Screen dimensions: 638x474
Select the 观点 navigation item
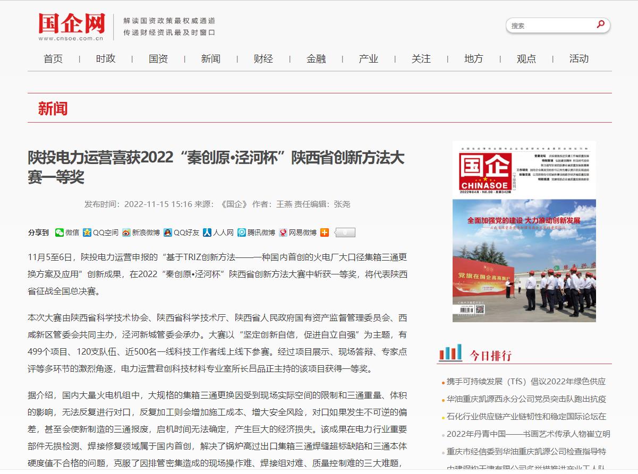pyautogui.click(x=526, y=59)
